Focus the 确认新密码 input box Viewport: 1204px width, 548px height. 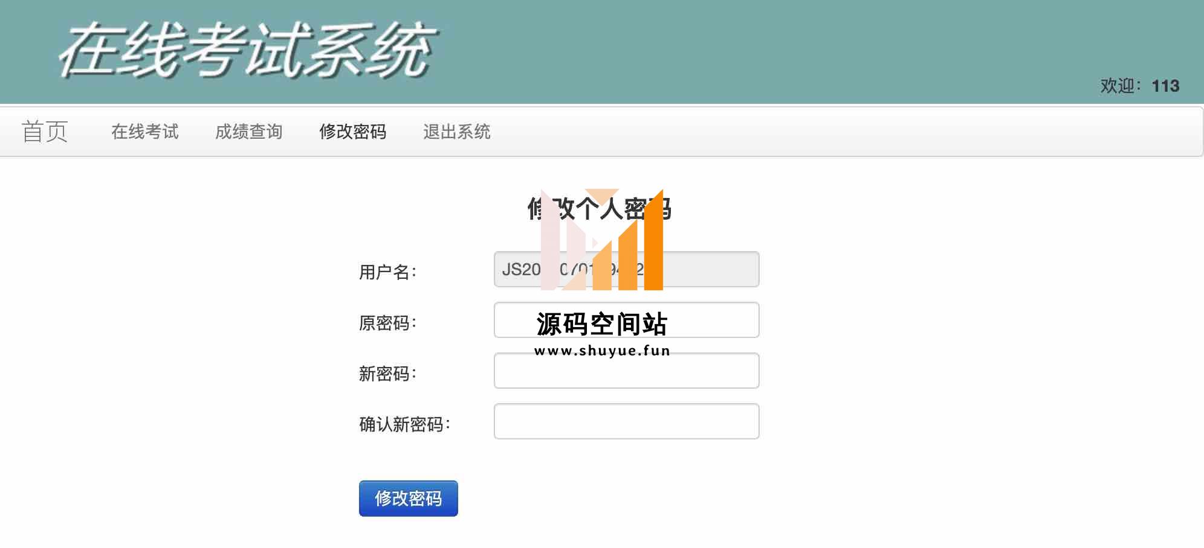pos(626,421)
